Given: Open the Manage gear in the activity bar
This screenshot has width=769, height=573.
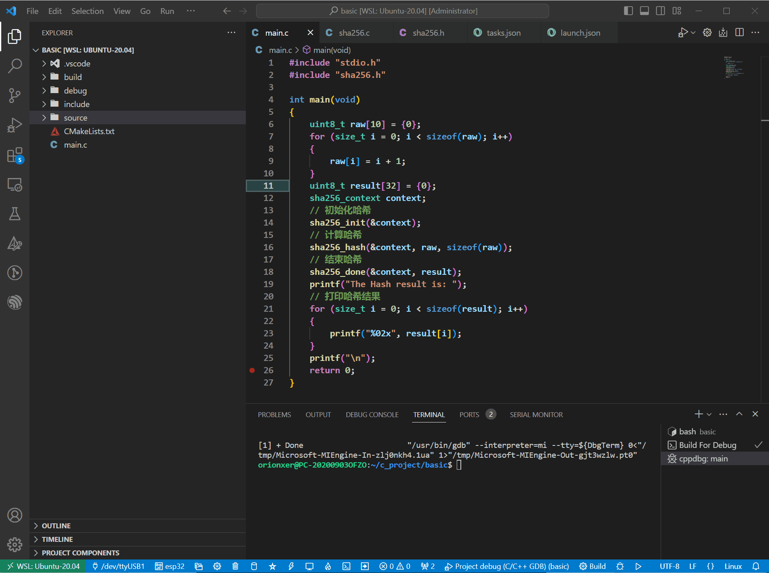Looking at the screenshot, I should [15, 545].
